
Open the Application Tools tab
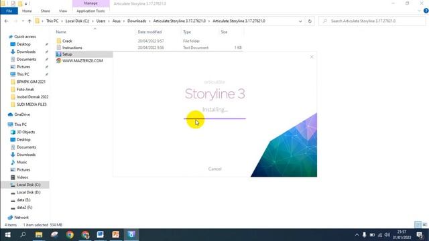[90, 11]
